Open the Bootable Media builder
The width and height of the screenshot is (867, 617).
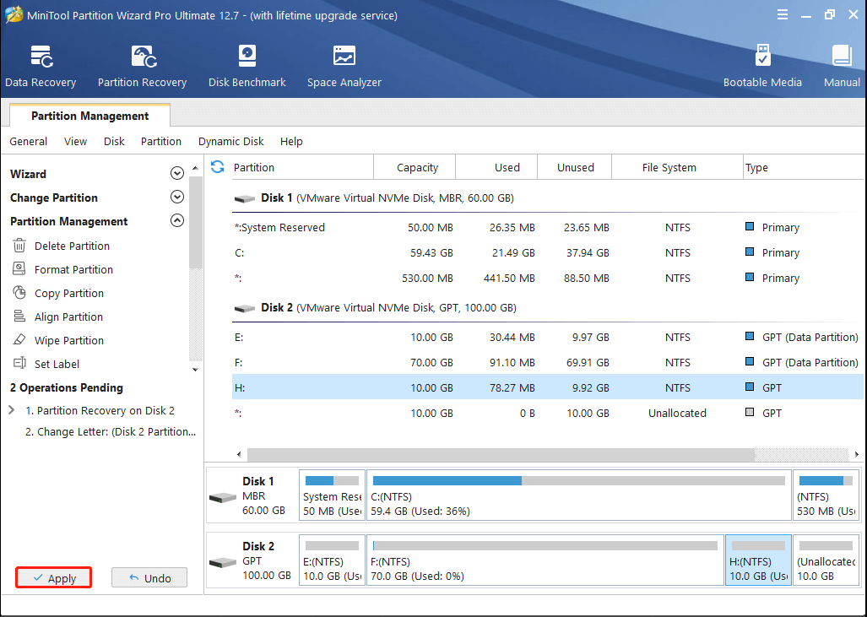pos(762,67)
